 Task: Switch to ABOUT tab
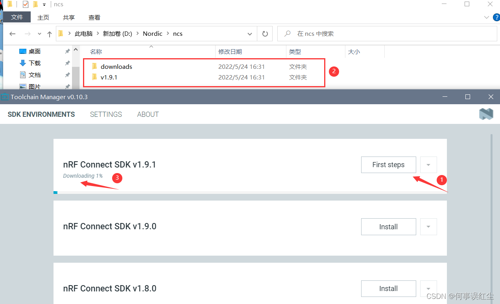148,114
